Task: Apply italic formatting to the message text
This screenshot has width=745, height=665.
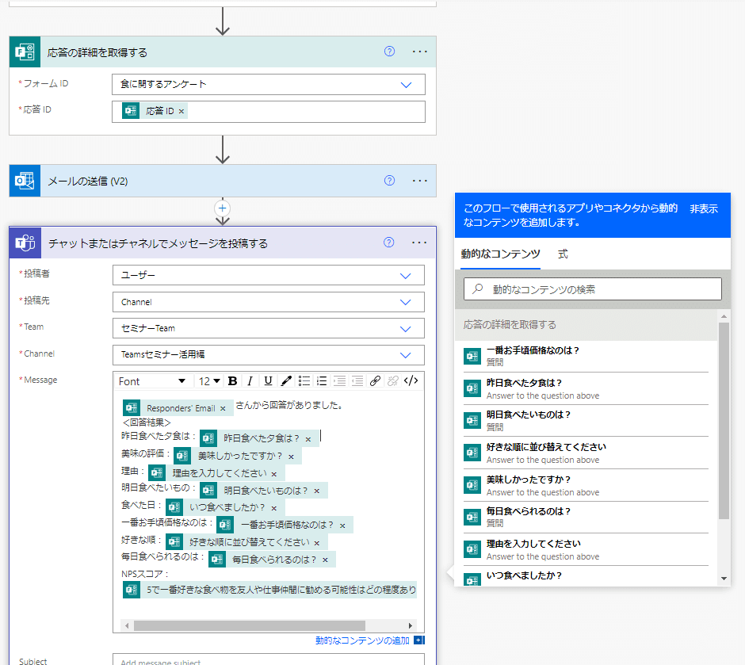Action: point(250,380)
